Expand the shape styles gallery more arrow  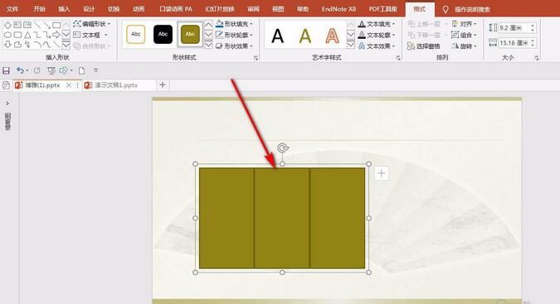click(x=208, y=45)
